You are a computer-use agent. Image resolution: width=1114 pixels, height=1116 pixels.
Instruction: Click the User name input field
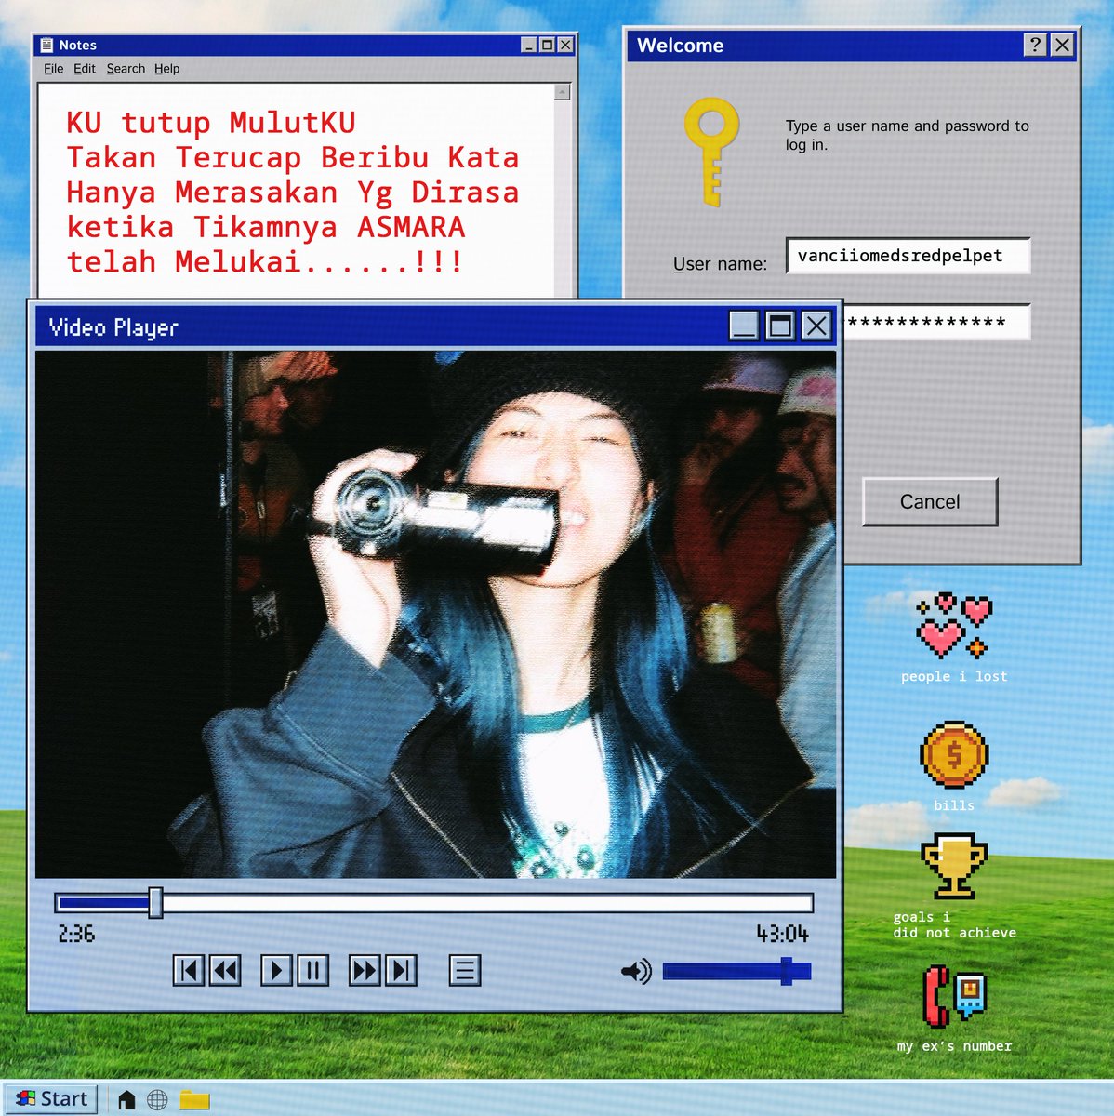908,256
